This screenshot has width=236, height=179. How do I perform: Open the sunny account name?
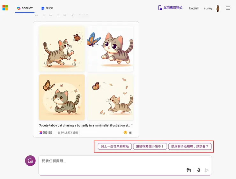tap(208, 8)
